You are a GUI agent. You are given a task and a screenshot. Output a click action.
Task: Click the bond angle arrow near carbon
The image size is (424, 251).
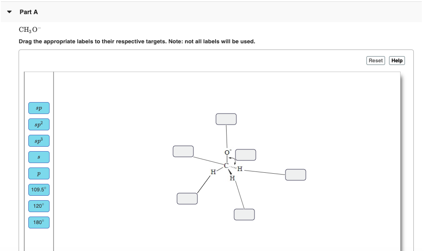pyautogui.click(x=232, y=160)
